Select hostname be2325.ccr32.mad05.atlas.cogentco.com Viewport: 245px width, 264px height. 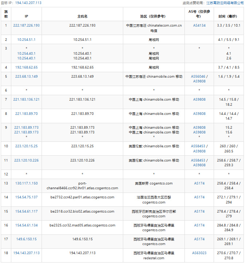point(82,225)
